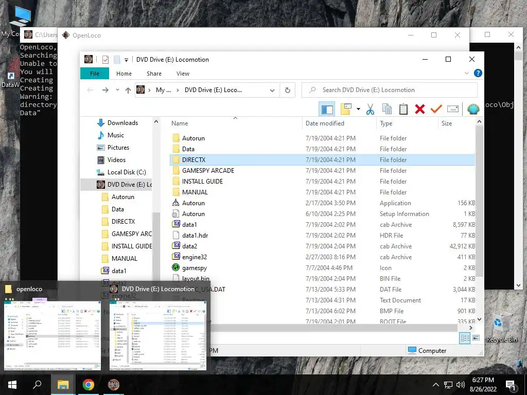Open Google Chrome from taskbar
The width and height of the screenshot is (527, 395).
(x=88, y=385)
